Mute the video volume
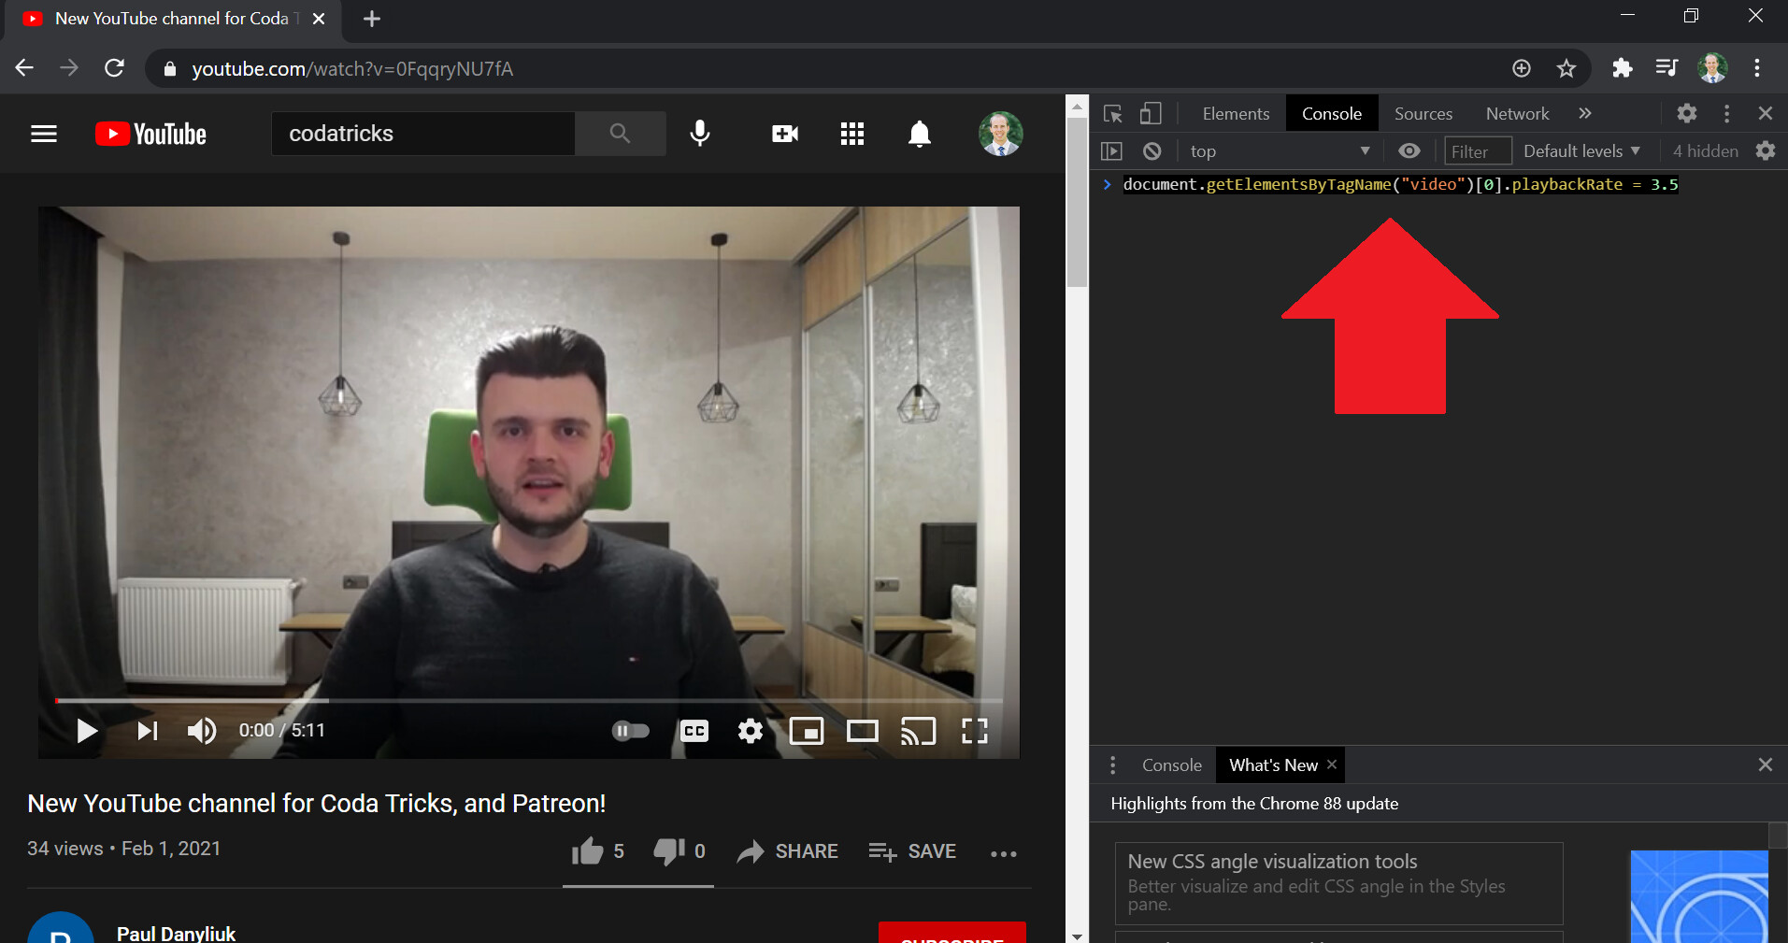Screen dimensions: 1788x943 202,730
